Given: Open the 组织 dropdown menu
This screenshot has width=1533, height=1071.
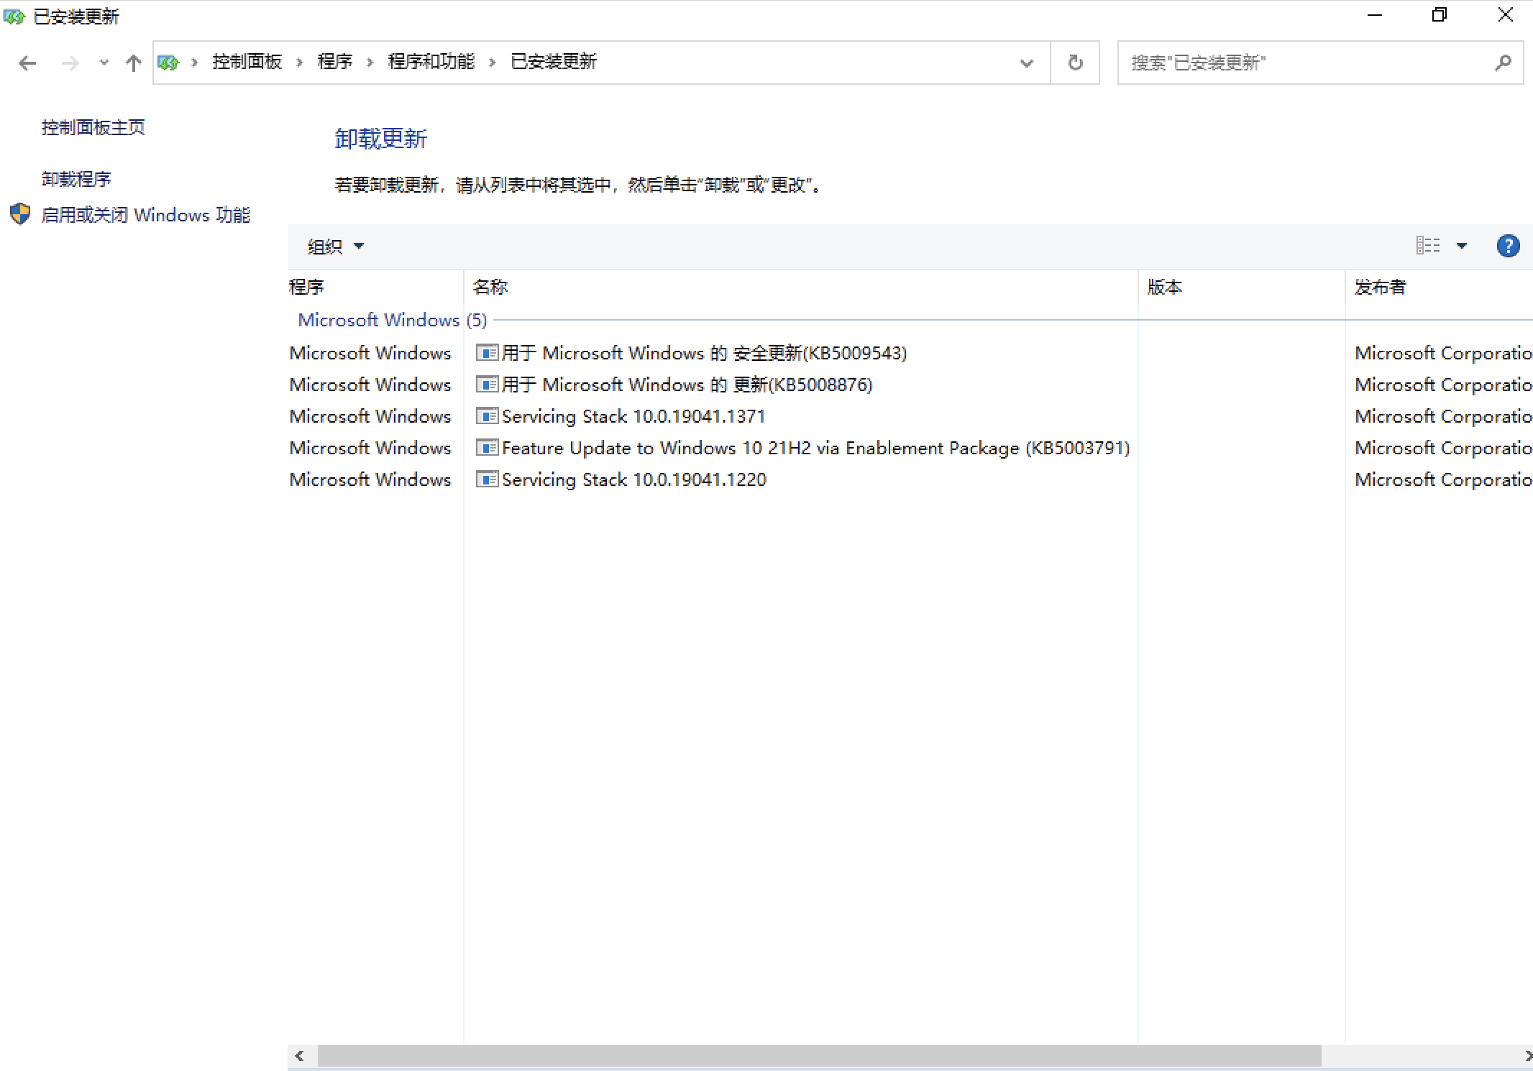Looking at the screenshot, I should tap(336, 247).
